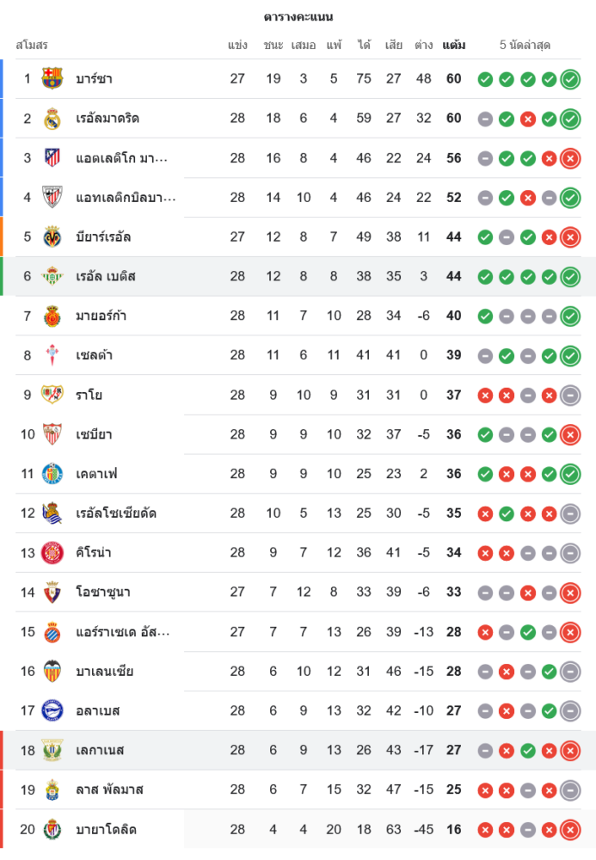Click Valladolid's latest loss result circle
The width and height of the screenshot is (596, 860).
coord(569,829)
